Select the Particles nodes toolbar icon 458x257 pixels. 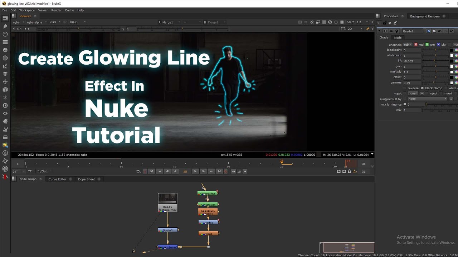(x=5, y=97)
